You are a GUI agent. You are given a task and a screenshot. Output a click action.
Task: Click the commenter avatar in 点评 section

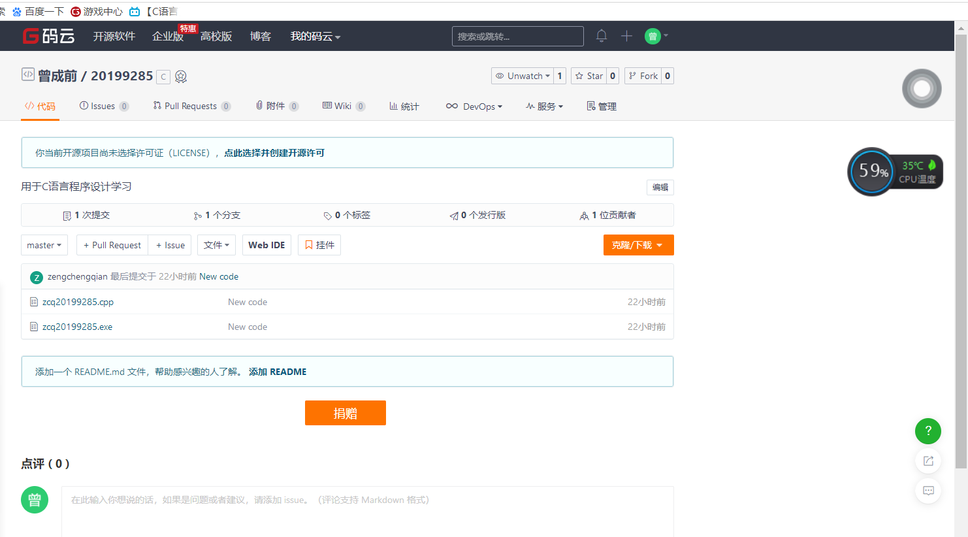point(35,500)
